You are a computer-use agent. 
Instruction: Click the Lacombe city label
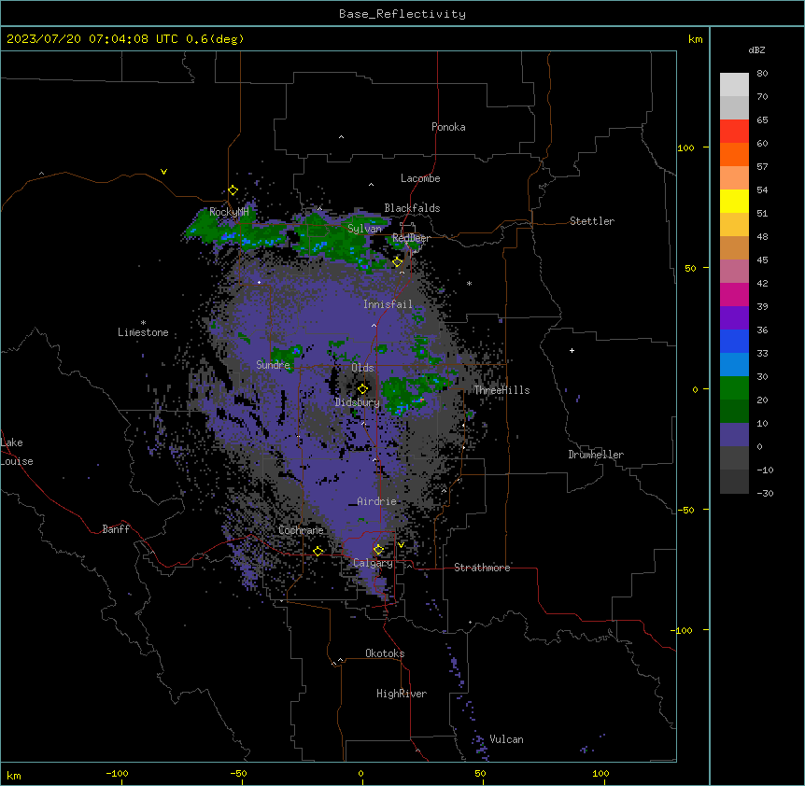[x=420, y=178]
